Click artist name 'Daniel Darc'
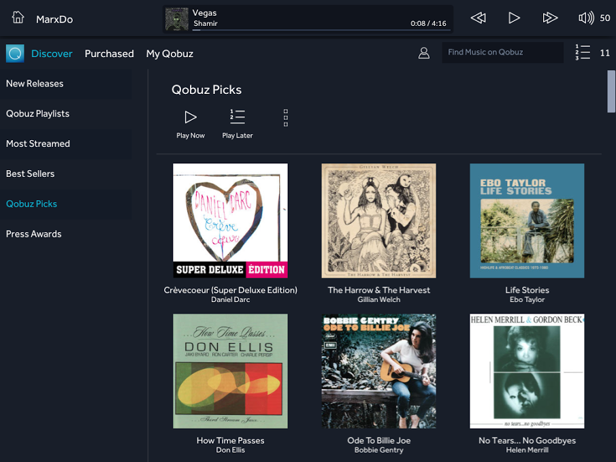Screen dimensions: 616x462 pos(230,300)
